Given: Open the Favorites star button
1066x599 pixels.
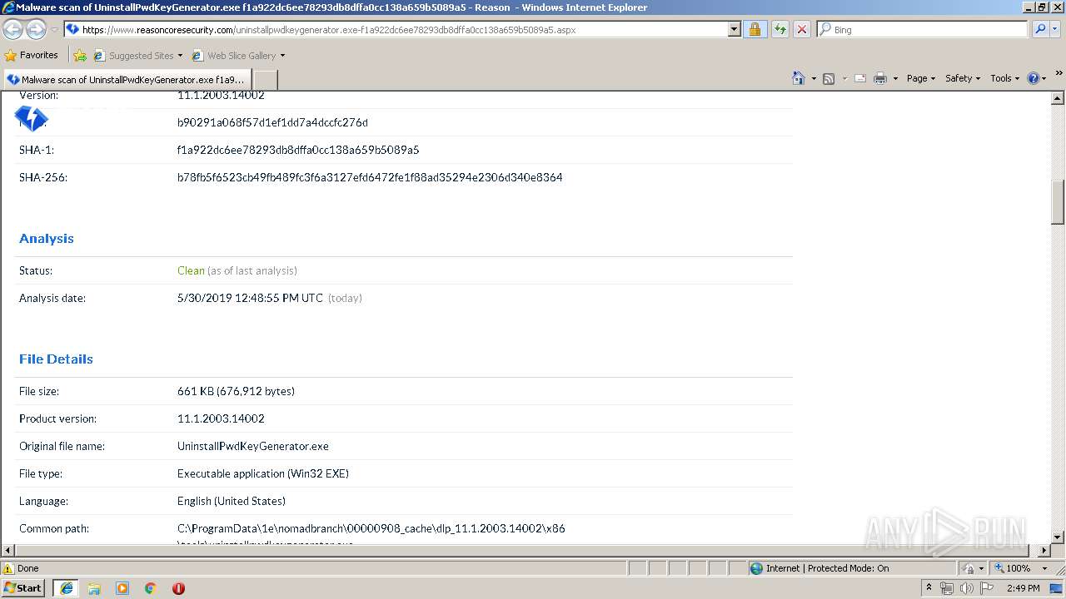Looking at the screenshot, I should pos(31,55).
